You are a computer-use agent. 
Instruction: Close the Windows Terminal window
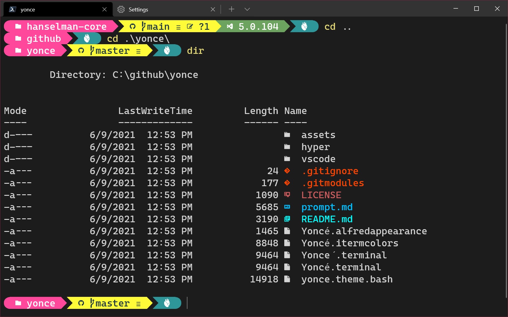[x=497, y=8]
